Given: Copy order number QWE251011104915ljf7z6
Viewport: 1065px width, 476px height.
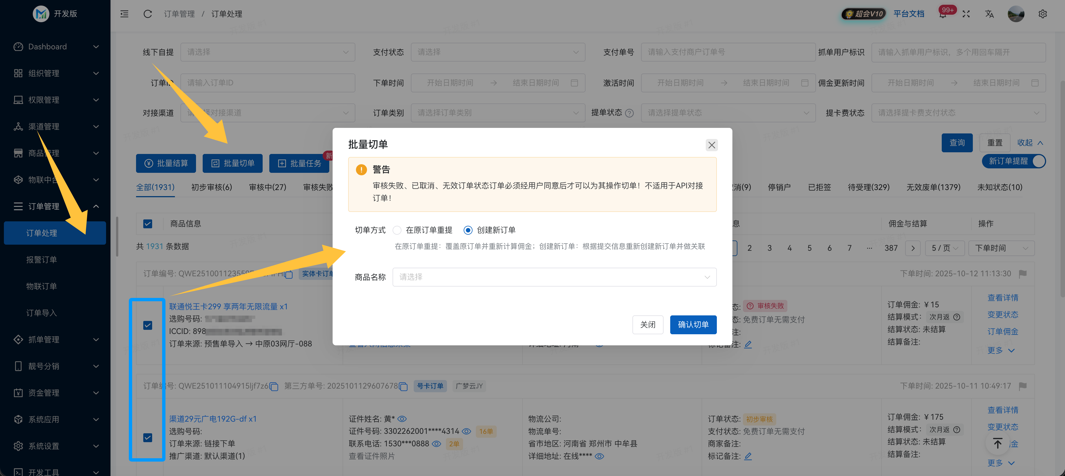Looking at the screenshot, I should point(274,386).
